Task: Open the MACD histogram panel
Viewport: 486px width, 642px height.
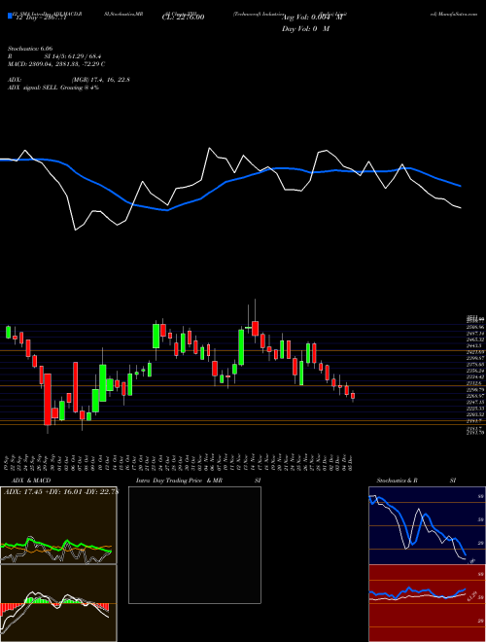Action: click(x=58, y=603)
